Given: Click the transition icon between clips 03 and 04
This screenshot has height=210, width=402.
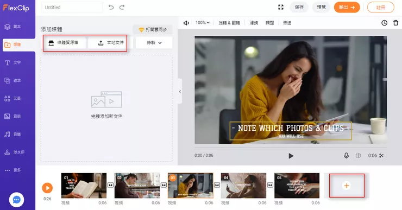Looking at the screenshot, I should tap(217, 185).
